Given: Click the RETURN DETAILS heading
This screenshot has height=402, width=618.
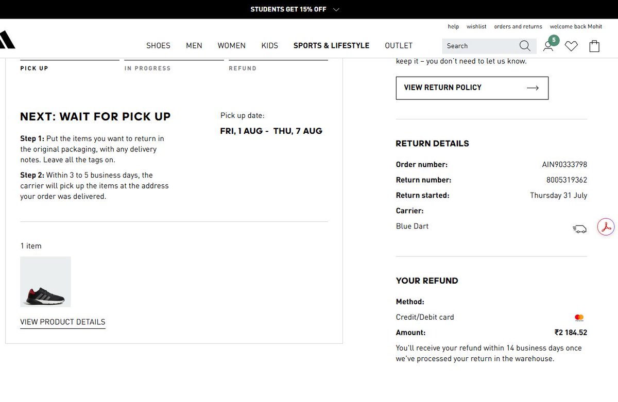Looking at the screenshot, I should coord(432,144).
